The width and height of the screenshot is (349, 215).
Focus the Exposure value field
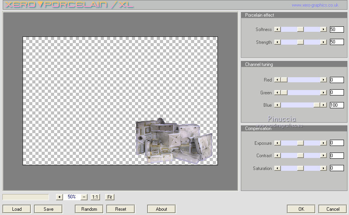337,143
